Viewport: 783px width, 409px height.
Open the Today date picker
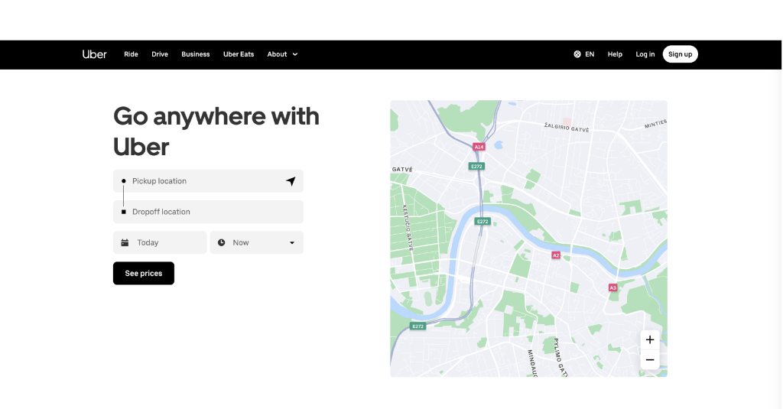click(x=160, y=242)
